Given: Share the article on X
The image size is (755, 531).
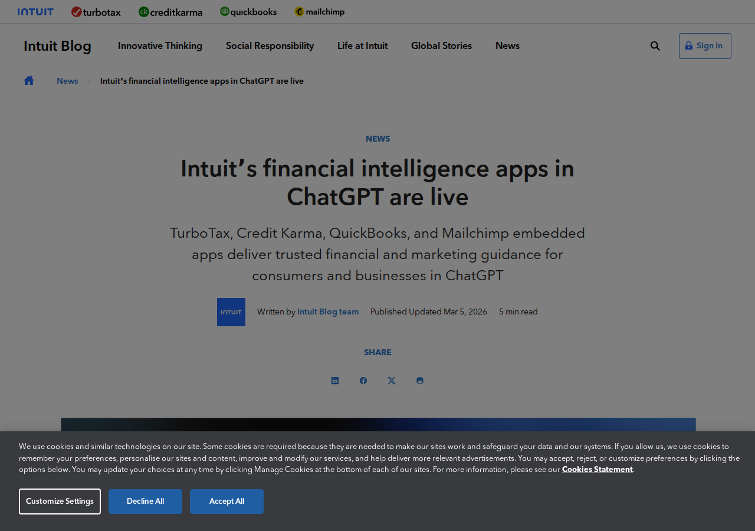Looking at the screenshot, I should [392, 381].
